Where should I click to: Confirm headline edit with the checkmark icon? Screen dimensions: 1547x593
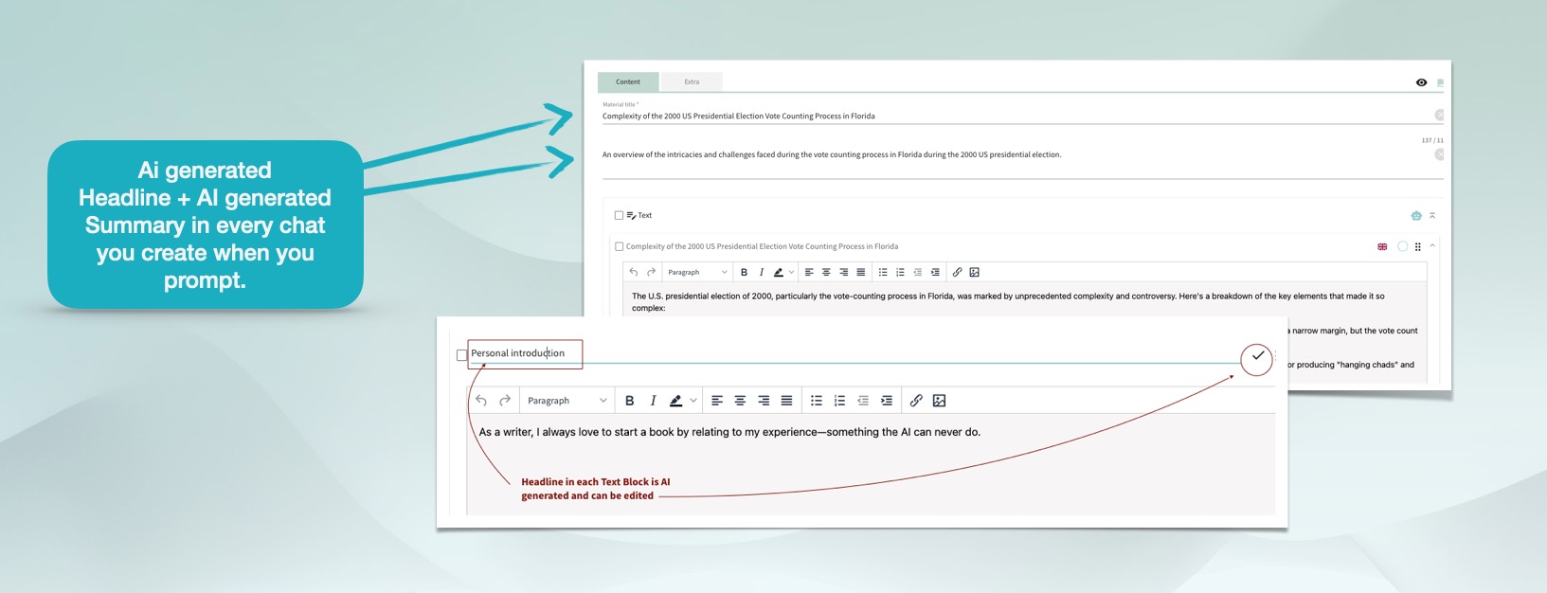click(x=1257, y=357)
